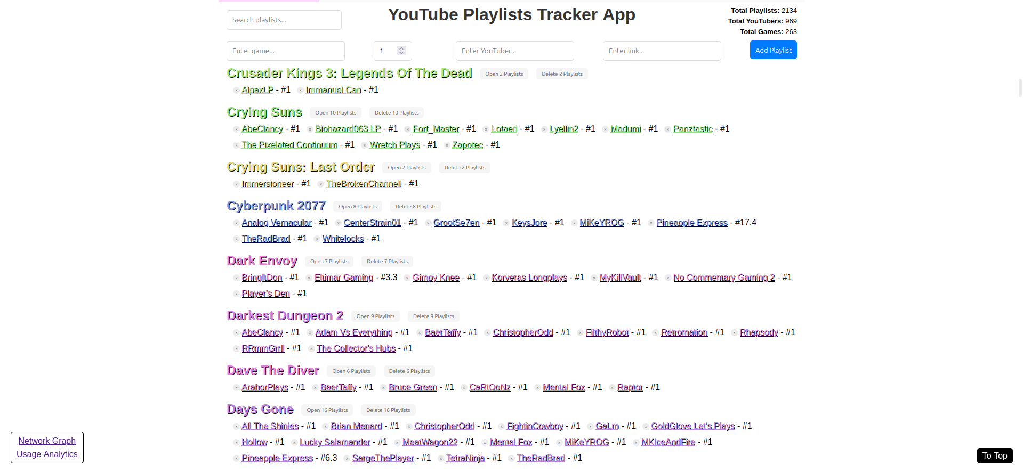This screenshot has height=472, width=1023.
Task: Remove Zapotec from Crying Suns via x icon
Action: click(447, 145)
